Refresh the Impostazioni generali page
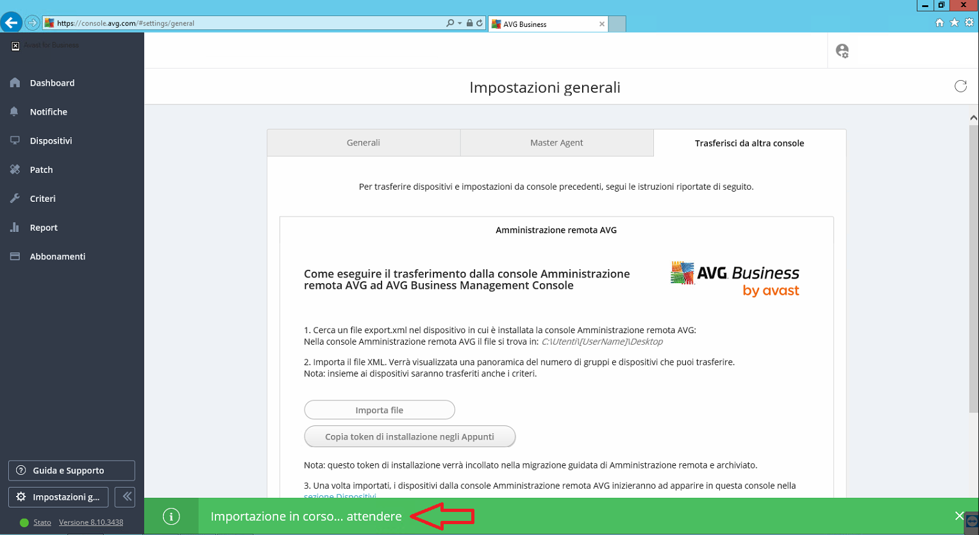Viewport: 979px width, 535px height. click(x=960, y=86)
